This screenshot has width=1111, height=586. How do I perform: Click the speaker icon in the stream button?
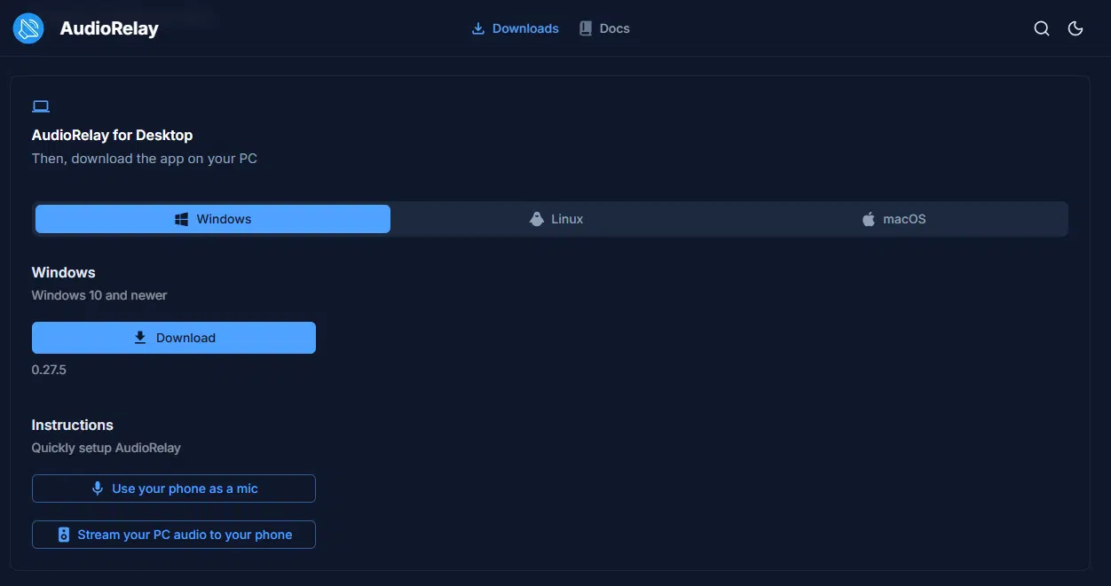pyautogui.click(x=64, y=535)
